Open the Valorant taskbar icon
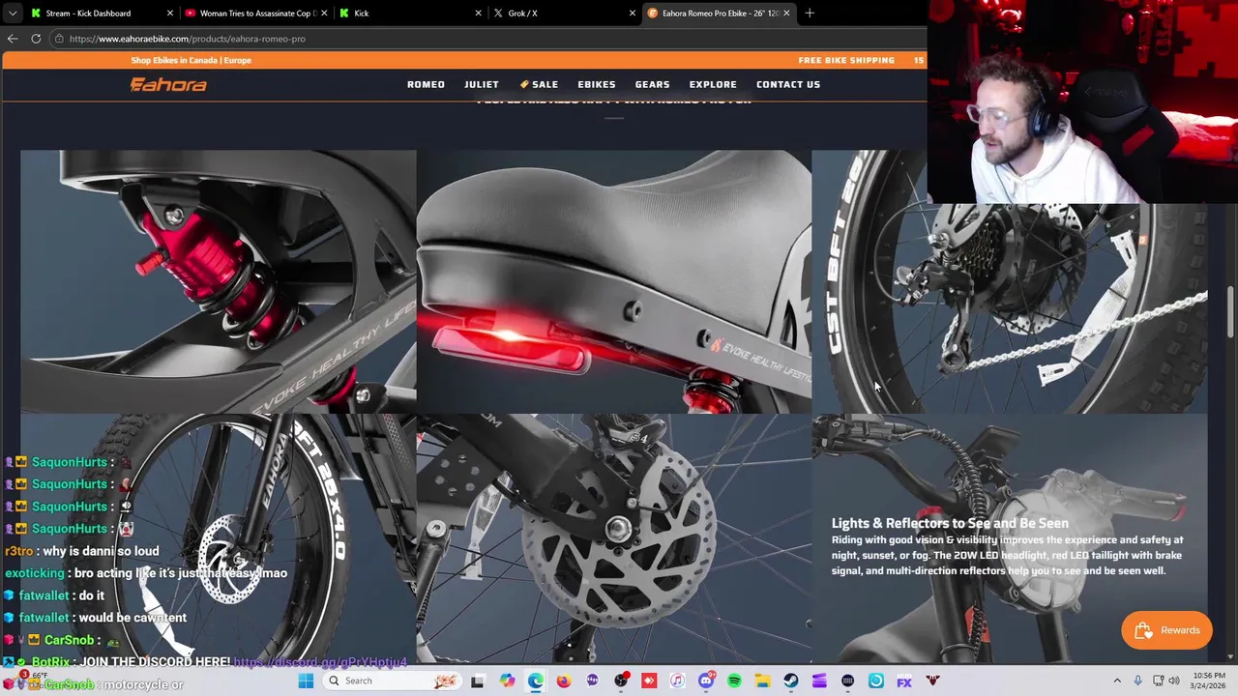The image size is (1238, 696). click(x=932, y=681)
